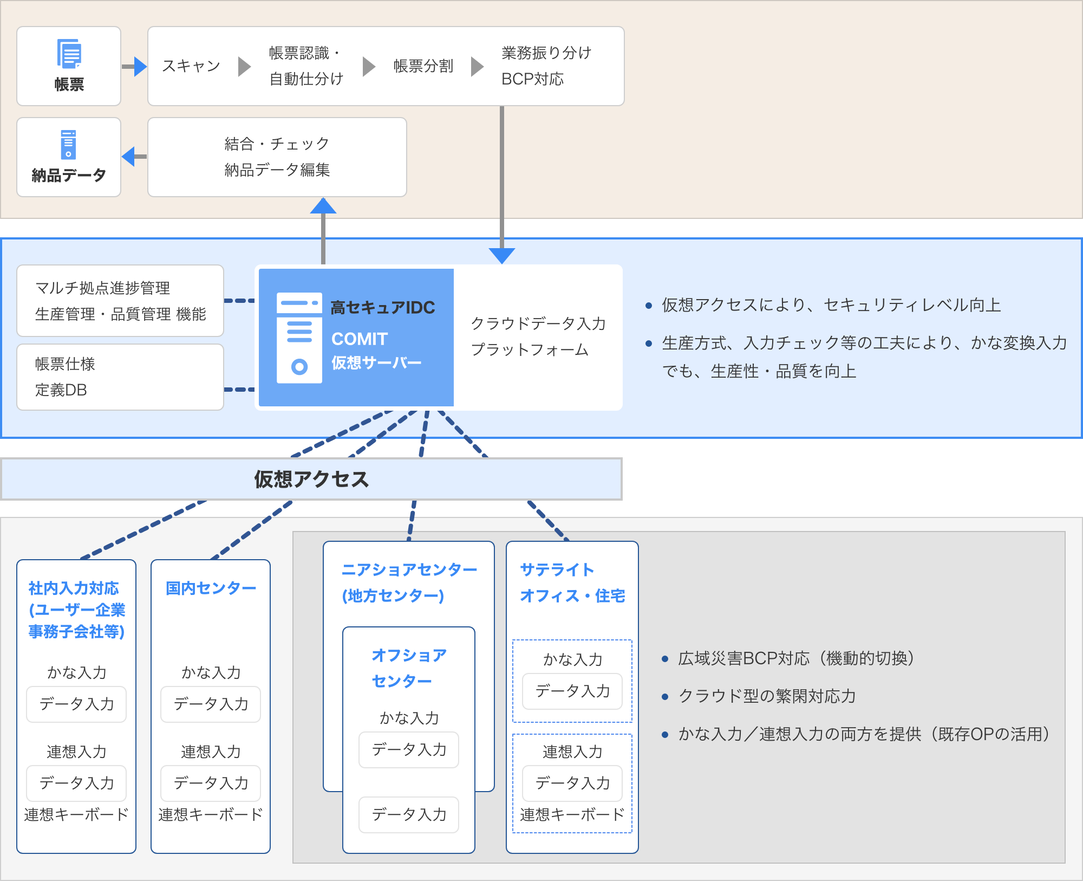This screenshot has height=881, width=1083.
Task: Click 国内センター heading
Action: 211,588
